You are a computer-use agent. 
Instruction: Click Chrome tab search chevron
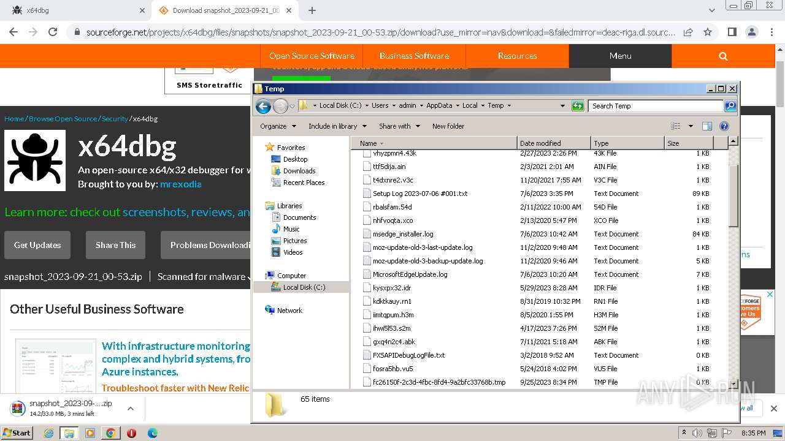pos(711,10)
